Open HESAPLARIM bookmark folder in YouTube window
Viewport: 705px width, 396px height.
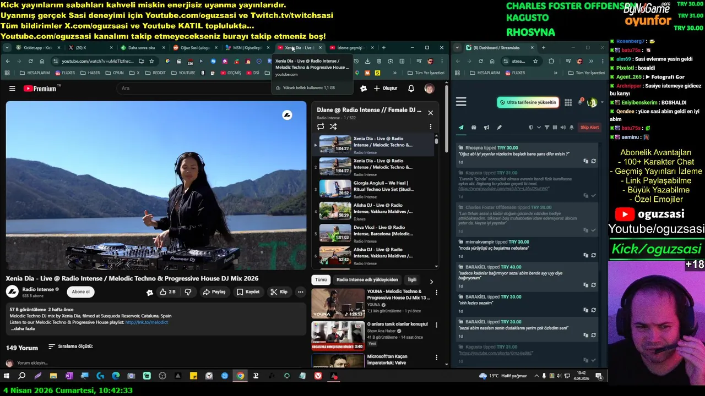[x=34, y=73]
